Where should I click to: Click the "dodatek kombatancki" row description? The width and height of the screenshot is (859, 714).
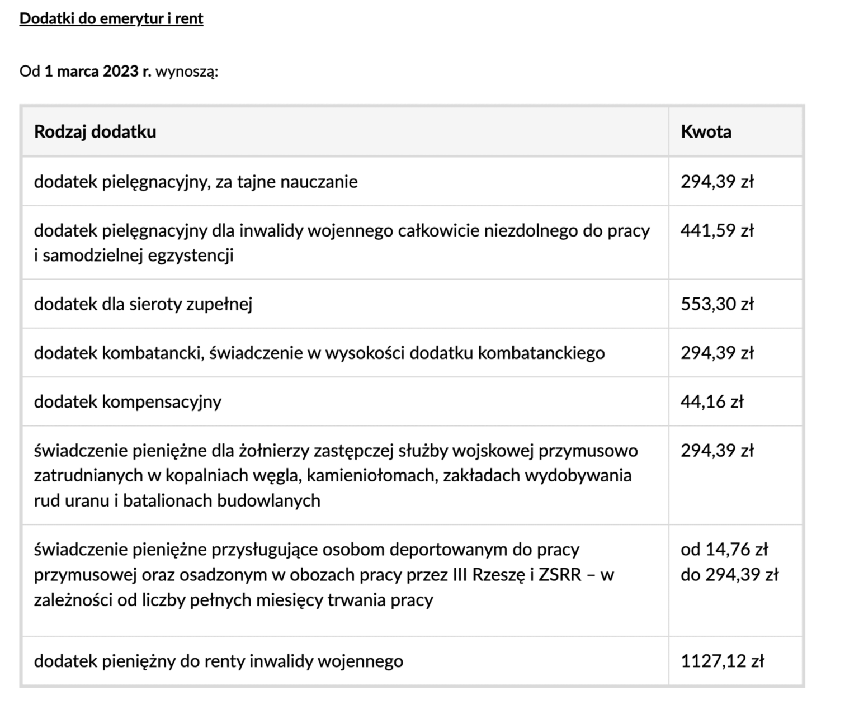[319, 353]
